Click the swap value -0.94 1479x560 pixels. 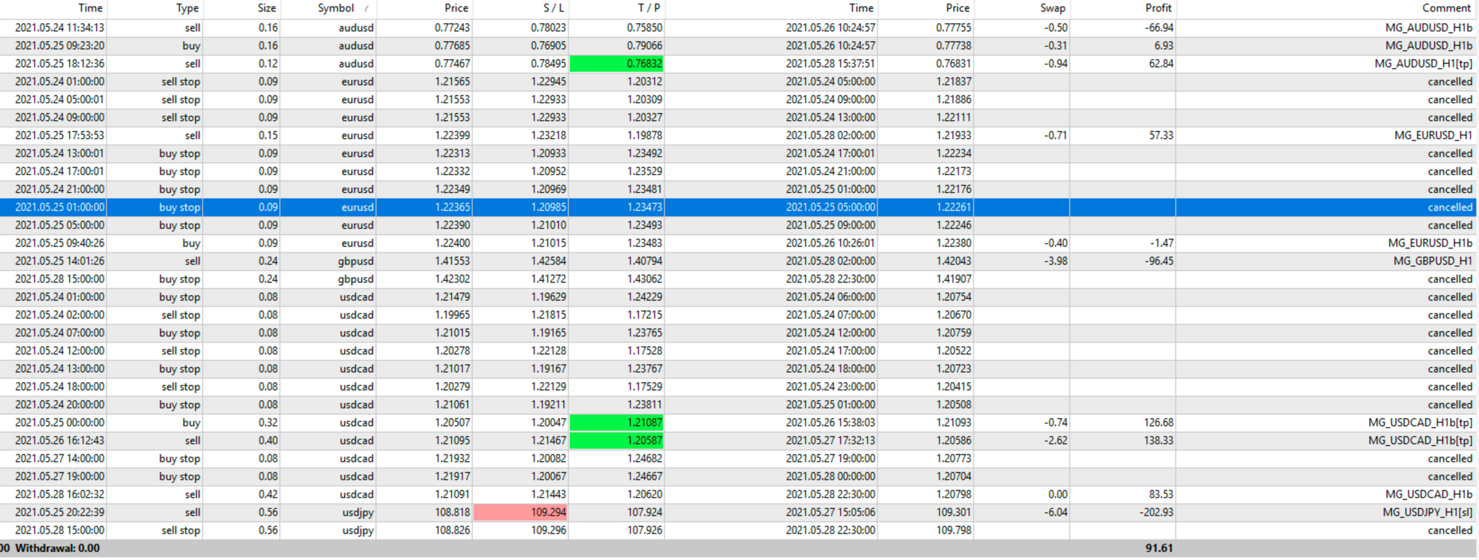[x=1055, y=64]
